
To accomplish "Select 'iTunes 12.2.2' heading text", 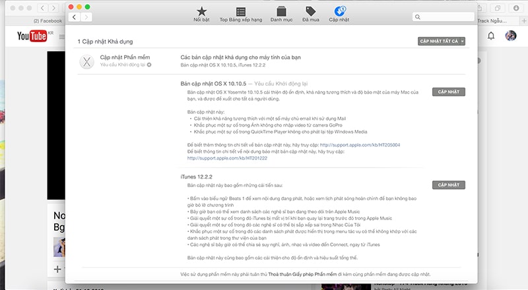I will pos(196,177).
